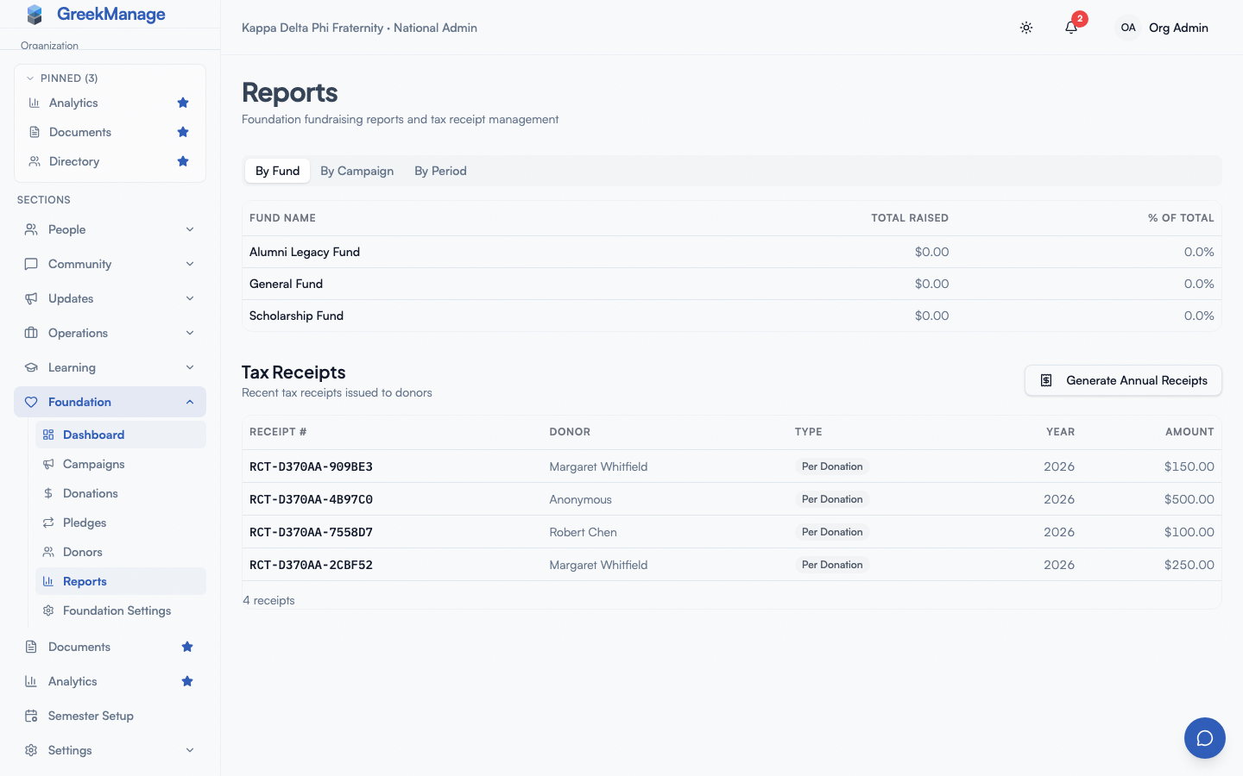Click the Pledges repeat-arrows icon
The width and height of the screenshot is (1243, 776).
click(48, 523)
